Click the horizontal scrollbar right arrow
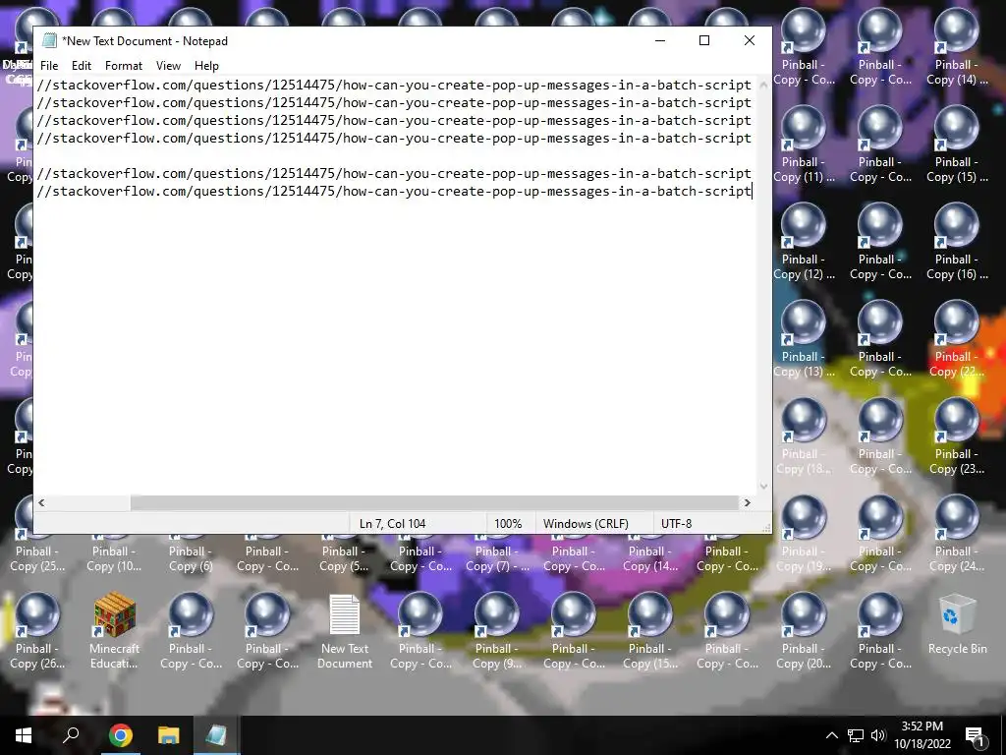The height and width of the screenshot is (755, 1006). click(x=747, y=502)
